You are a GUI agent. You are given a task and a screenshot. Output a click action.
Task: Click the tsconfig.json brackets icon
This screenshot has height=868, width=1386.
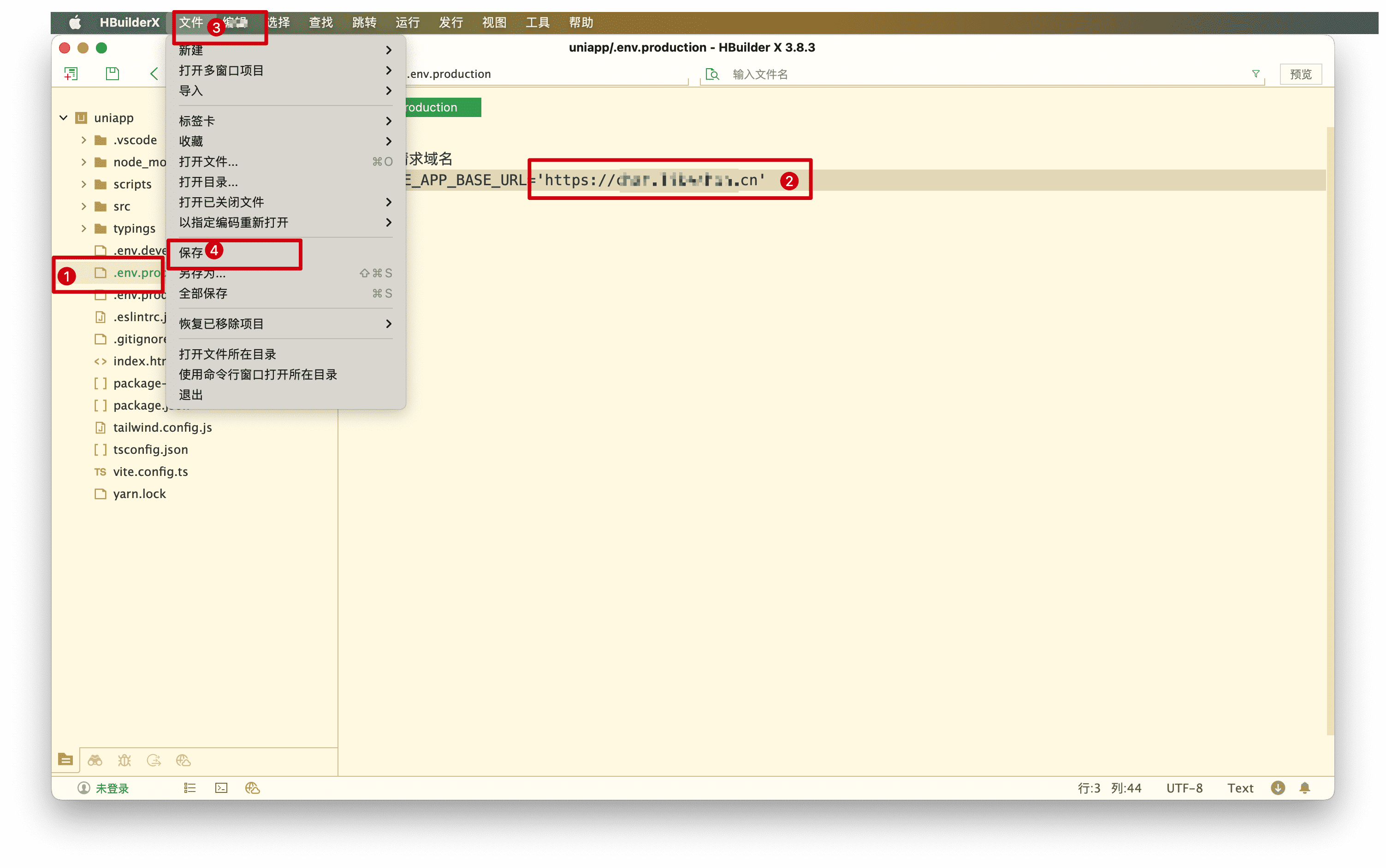point(101,450)
